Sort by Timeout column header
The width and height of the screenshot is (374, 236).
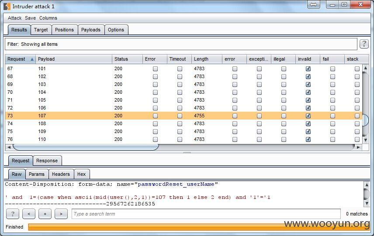(x=179, y=59)
